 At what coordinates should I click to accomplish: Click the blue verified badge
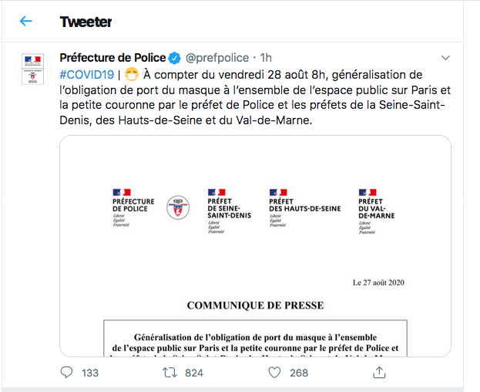(x=175, y=58)
